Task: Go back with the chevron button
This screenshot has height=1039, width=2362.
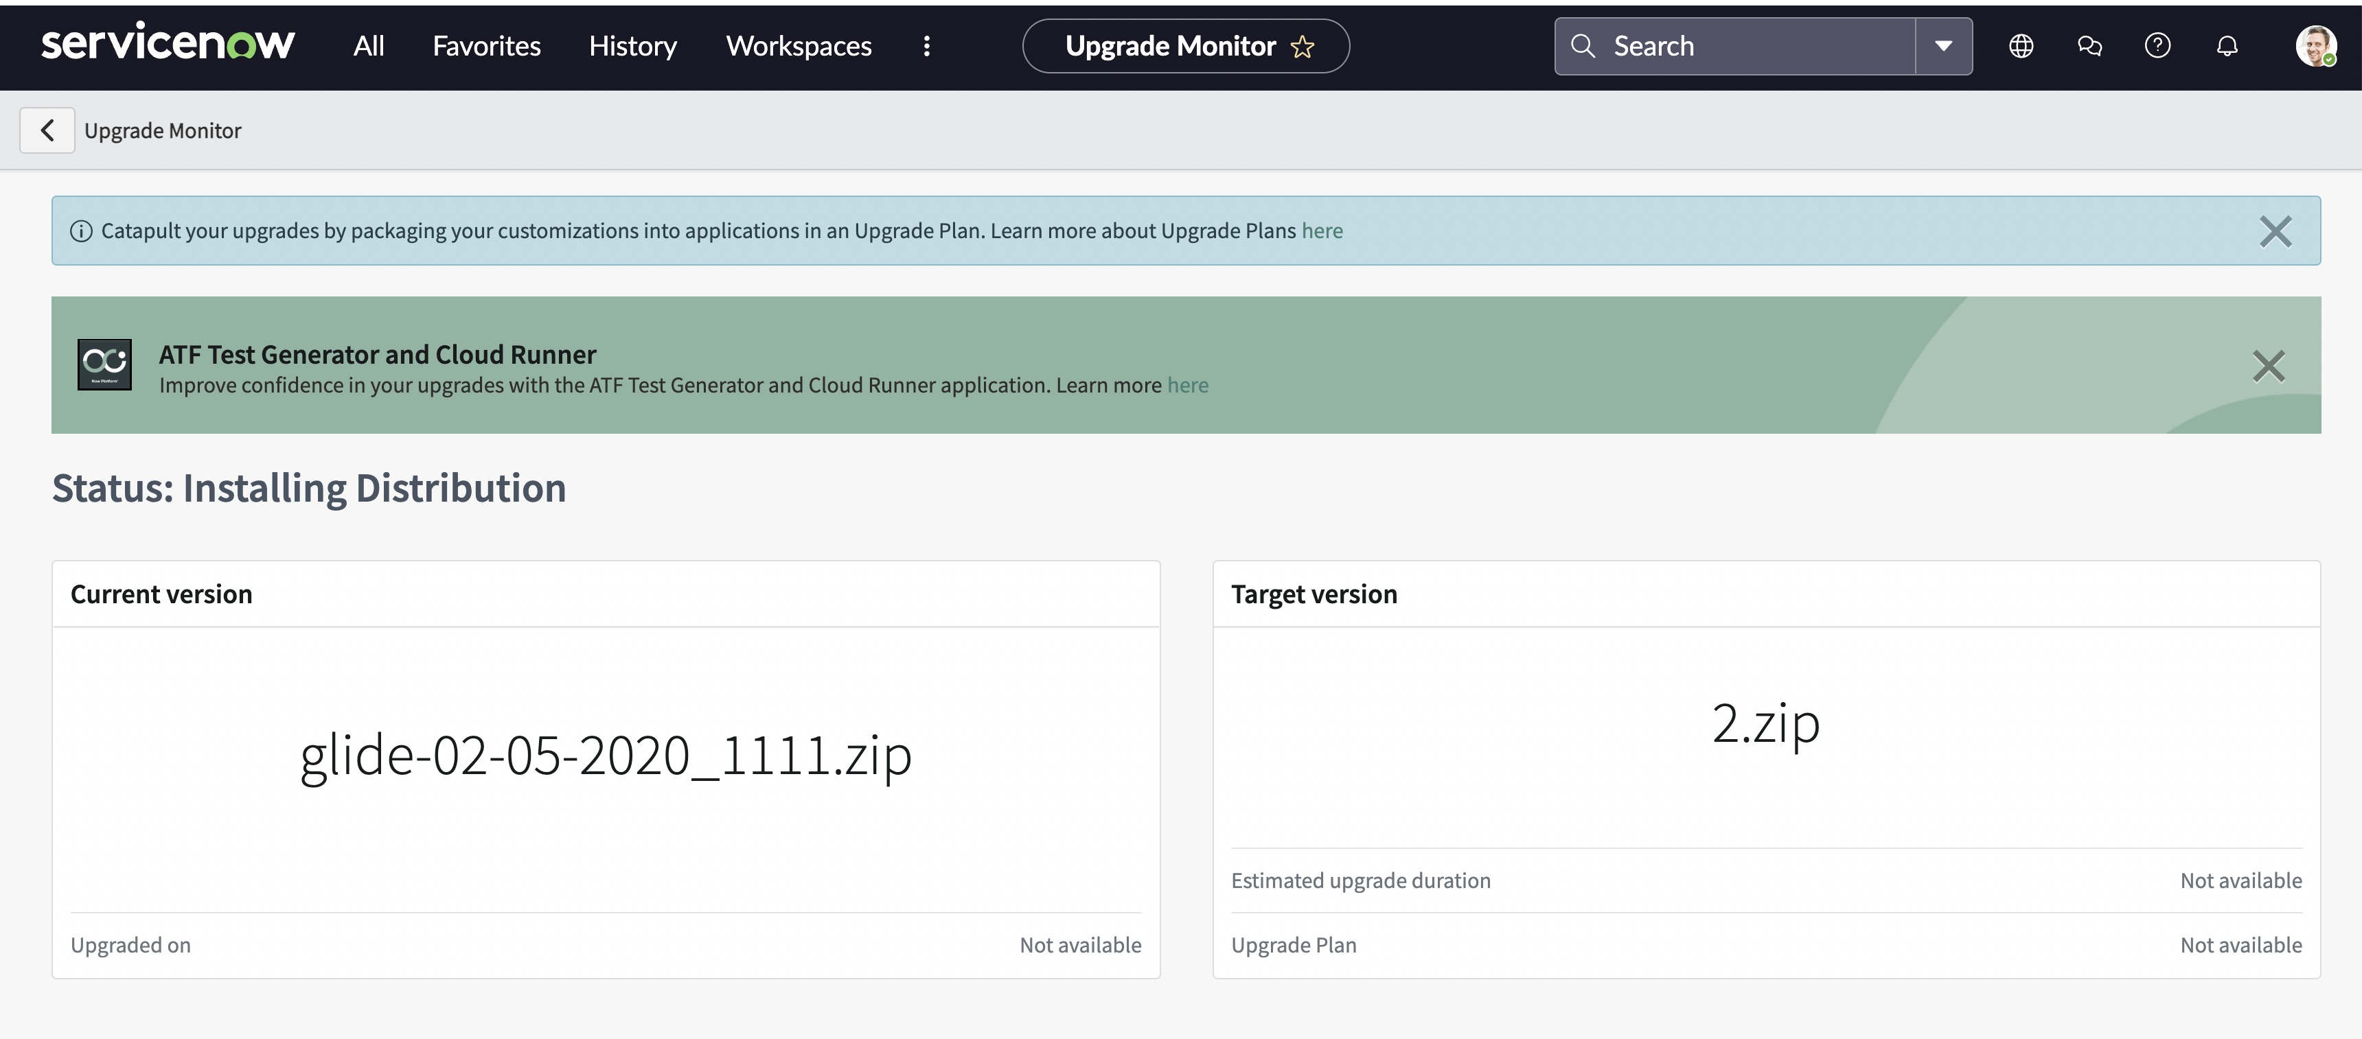Action: 47,130
